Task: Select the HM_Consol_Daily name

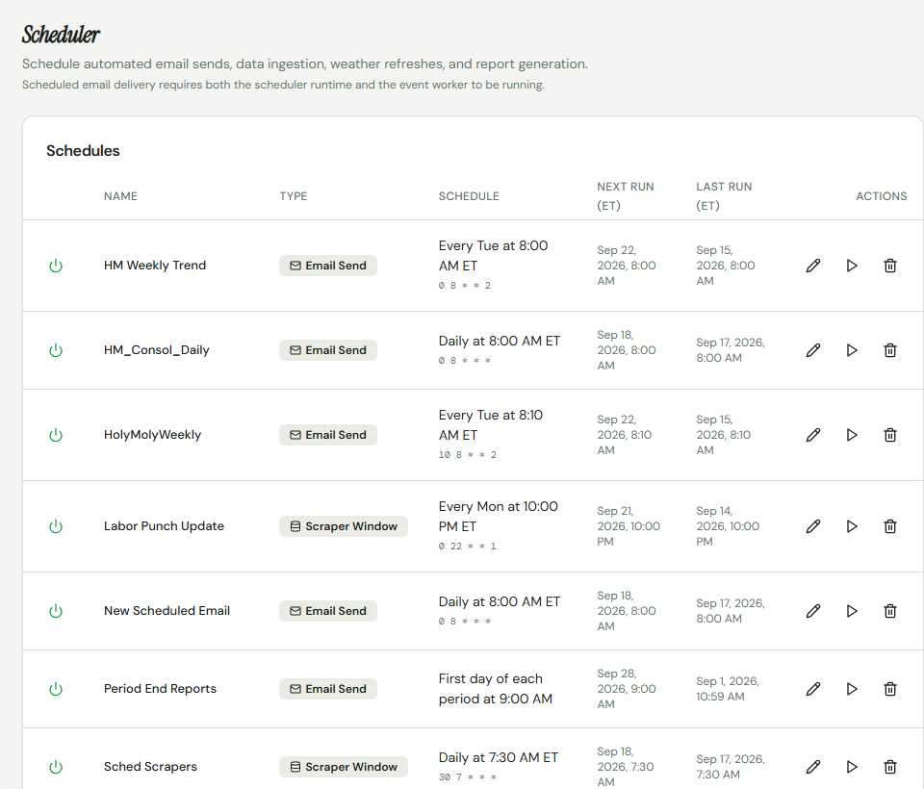Action: pos(157,350)
